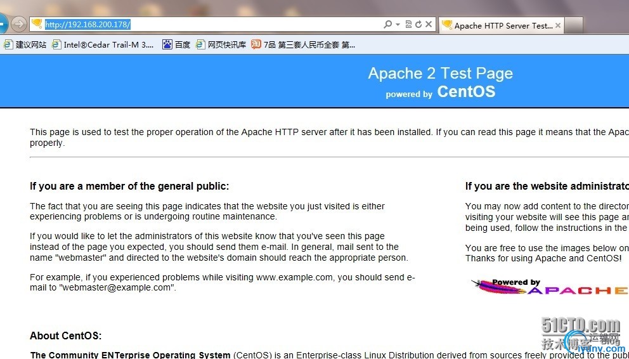Open the Intel Cedar Trail-M bookmark
Image resolution: width=629 pixels, height=359 pixels.
(x=103, y=44)
